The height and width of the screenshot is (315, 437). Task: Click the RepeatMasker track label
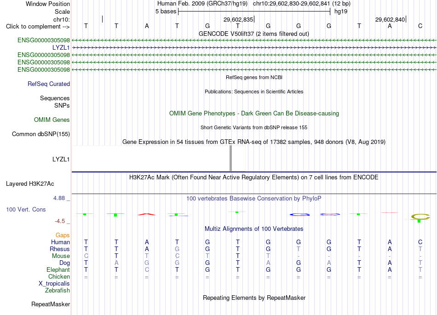coord(51,304)
